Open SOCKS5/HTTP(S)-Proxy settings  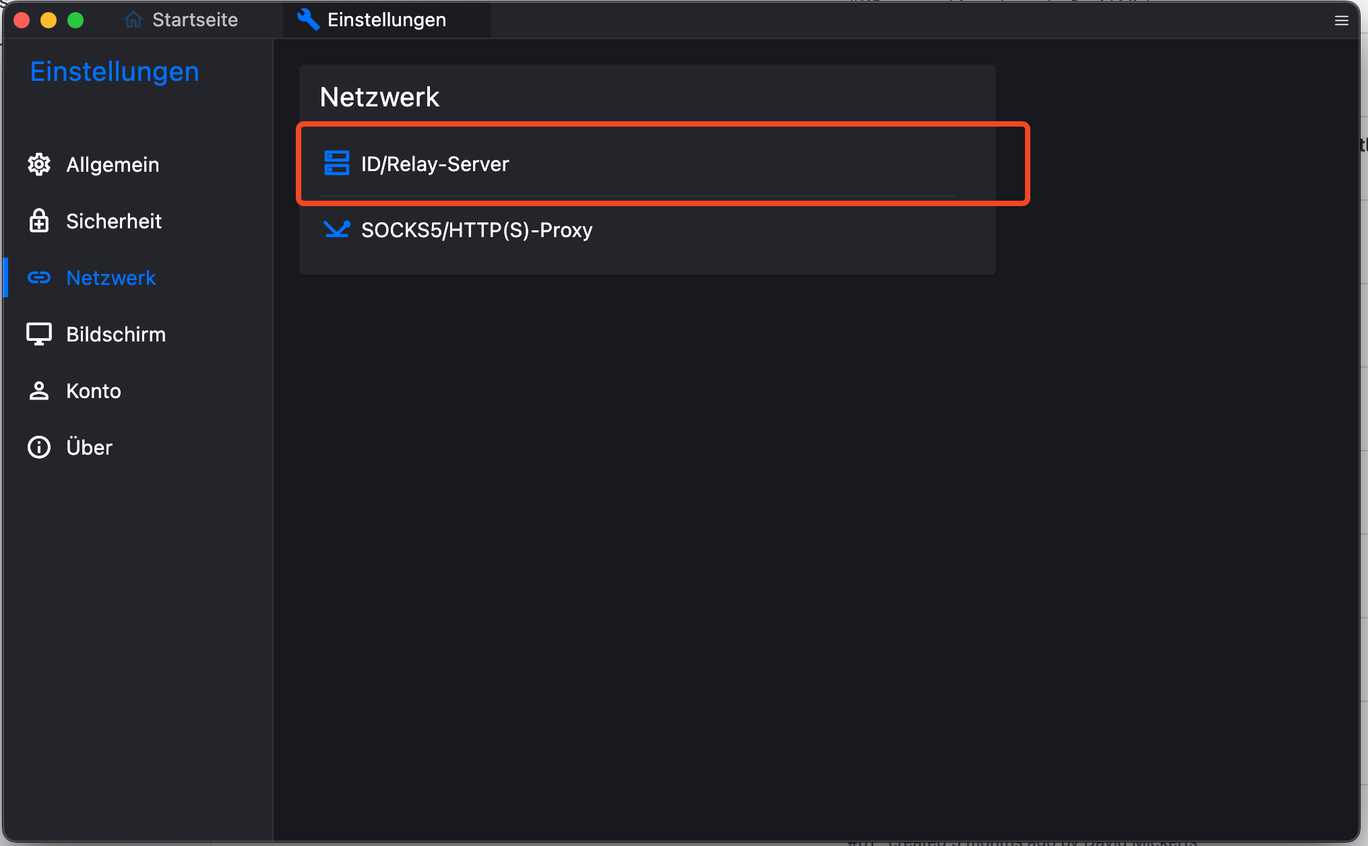click(x=476, y=230)
